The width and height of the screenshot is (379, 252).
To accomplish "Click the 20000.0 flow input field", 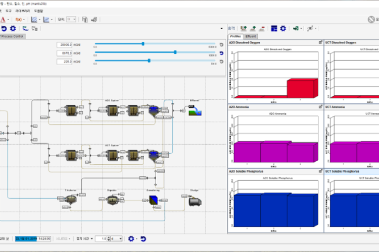I will (x=64, y=45).
